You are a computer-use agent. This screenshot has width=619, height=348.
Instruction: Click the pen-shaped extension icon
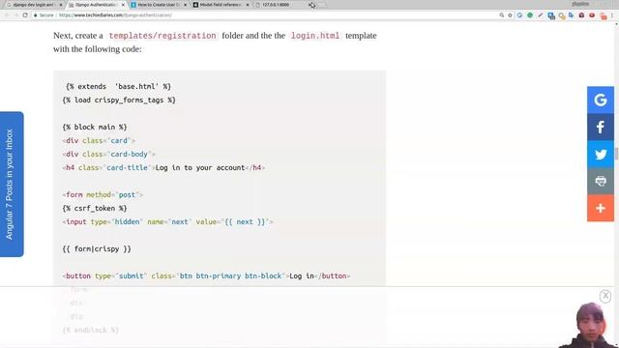541,15
